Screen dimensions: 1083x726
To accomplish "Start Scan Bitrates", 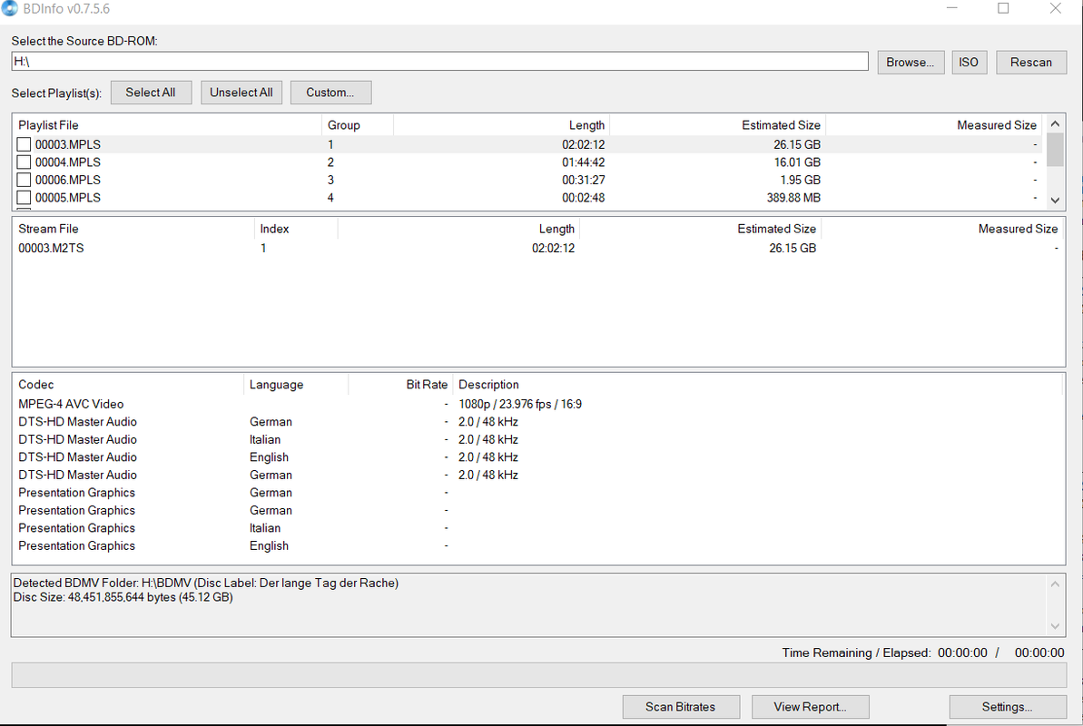I will [680, 707].
